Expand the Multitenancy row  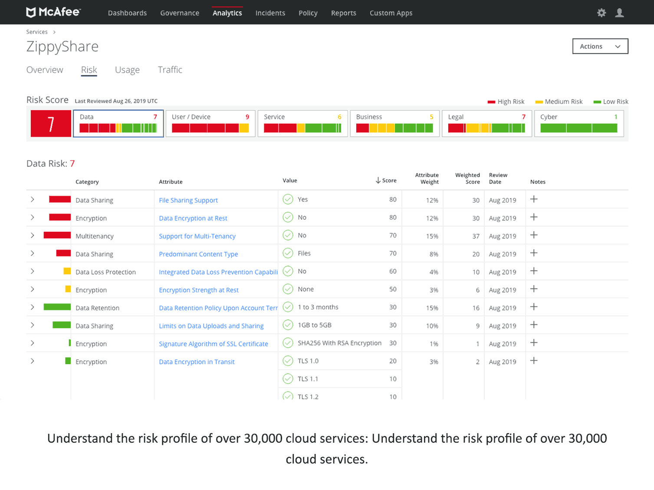(32, 235)
